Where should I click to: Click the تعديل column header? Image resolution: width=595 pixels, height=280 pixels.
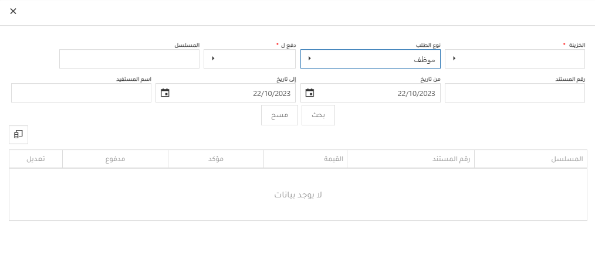coord(36,159)
